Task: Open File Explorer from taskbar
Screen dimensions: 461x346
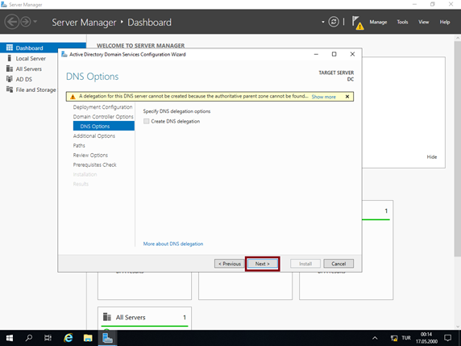Action: [88, 338]
